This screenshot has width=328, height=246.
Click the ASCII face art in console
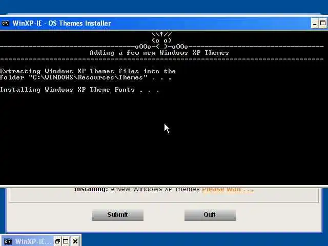tap(162, 40)
